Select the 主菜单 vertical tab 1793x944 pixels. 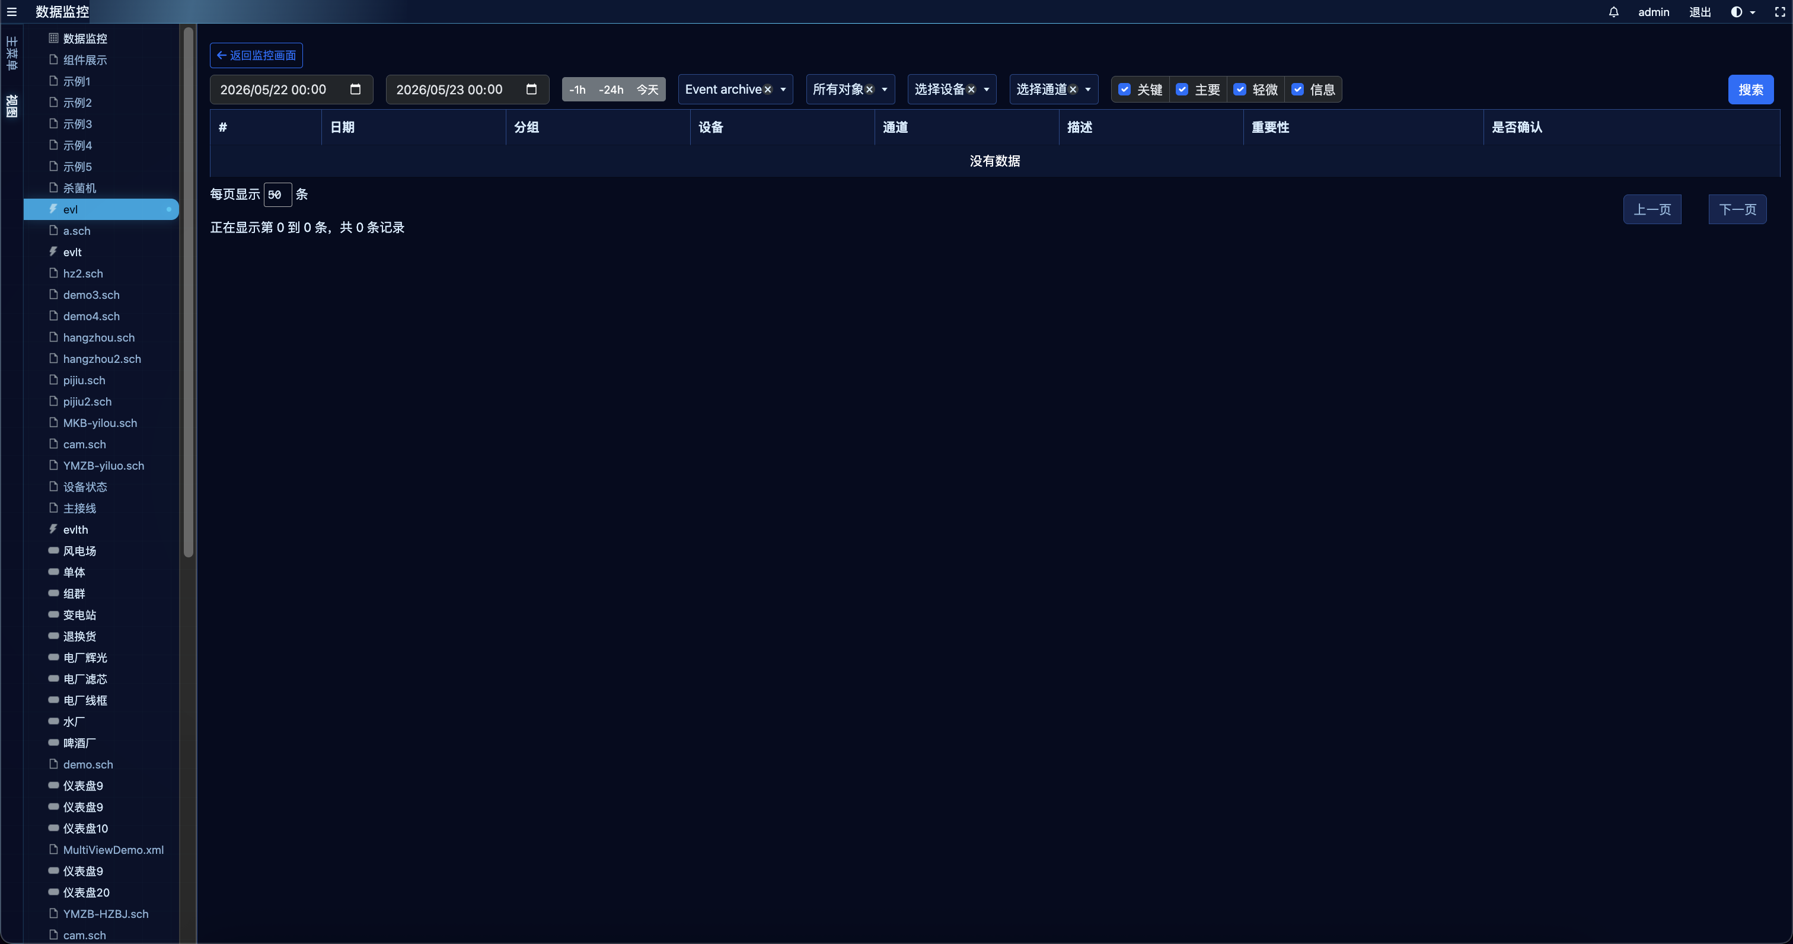(12, 53)
